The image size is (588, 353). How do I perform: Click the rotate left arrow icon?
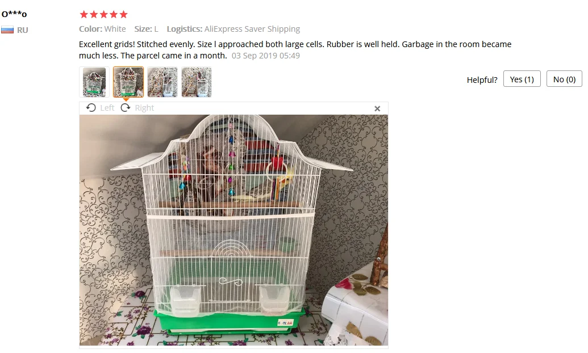click(x=91, y=108)
